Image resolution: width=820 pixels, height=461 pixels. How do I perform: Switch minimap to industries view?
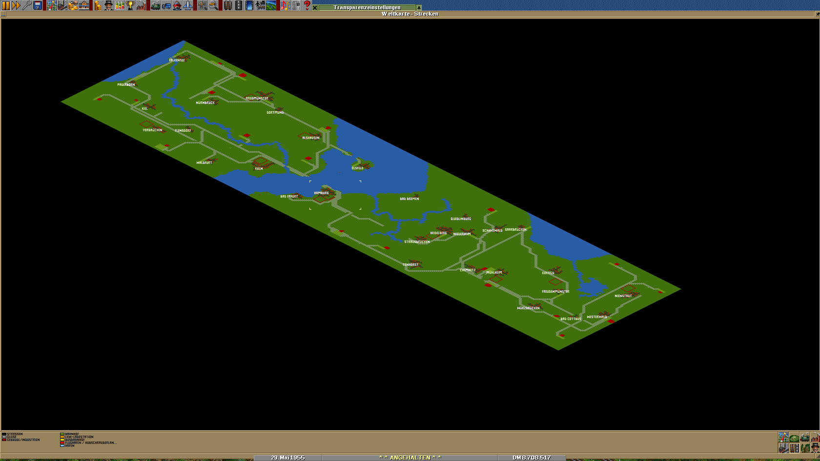[816, 438]
